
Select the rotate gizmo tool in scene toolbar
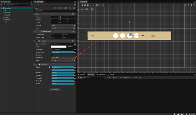click(x=85, y=5)
